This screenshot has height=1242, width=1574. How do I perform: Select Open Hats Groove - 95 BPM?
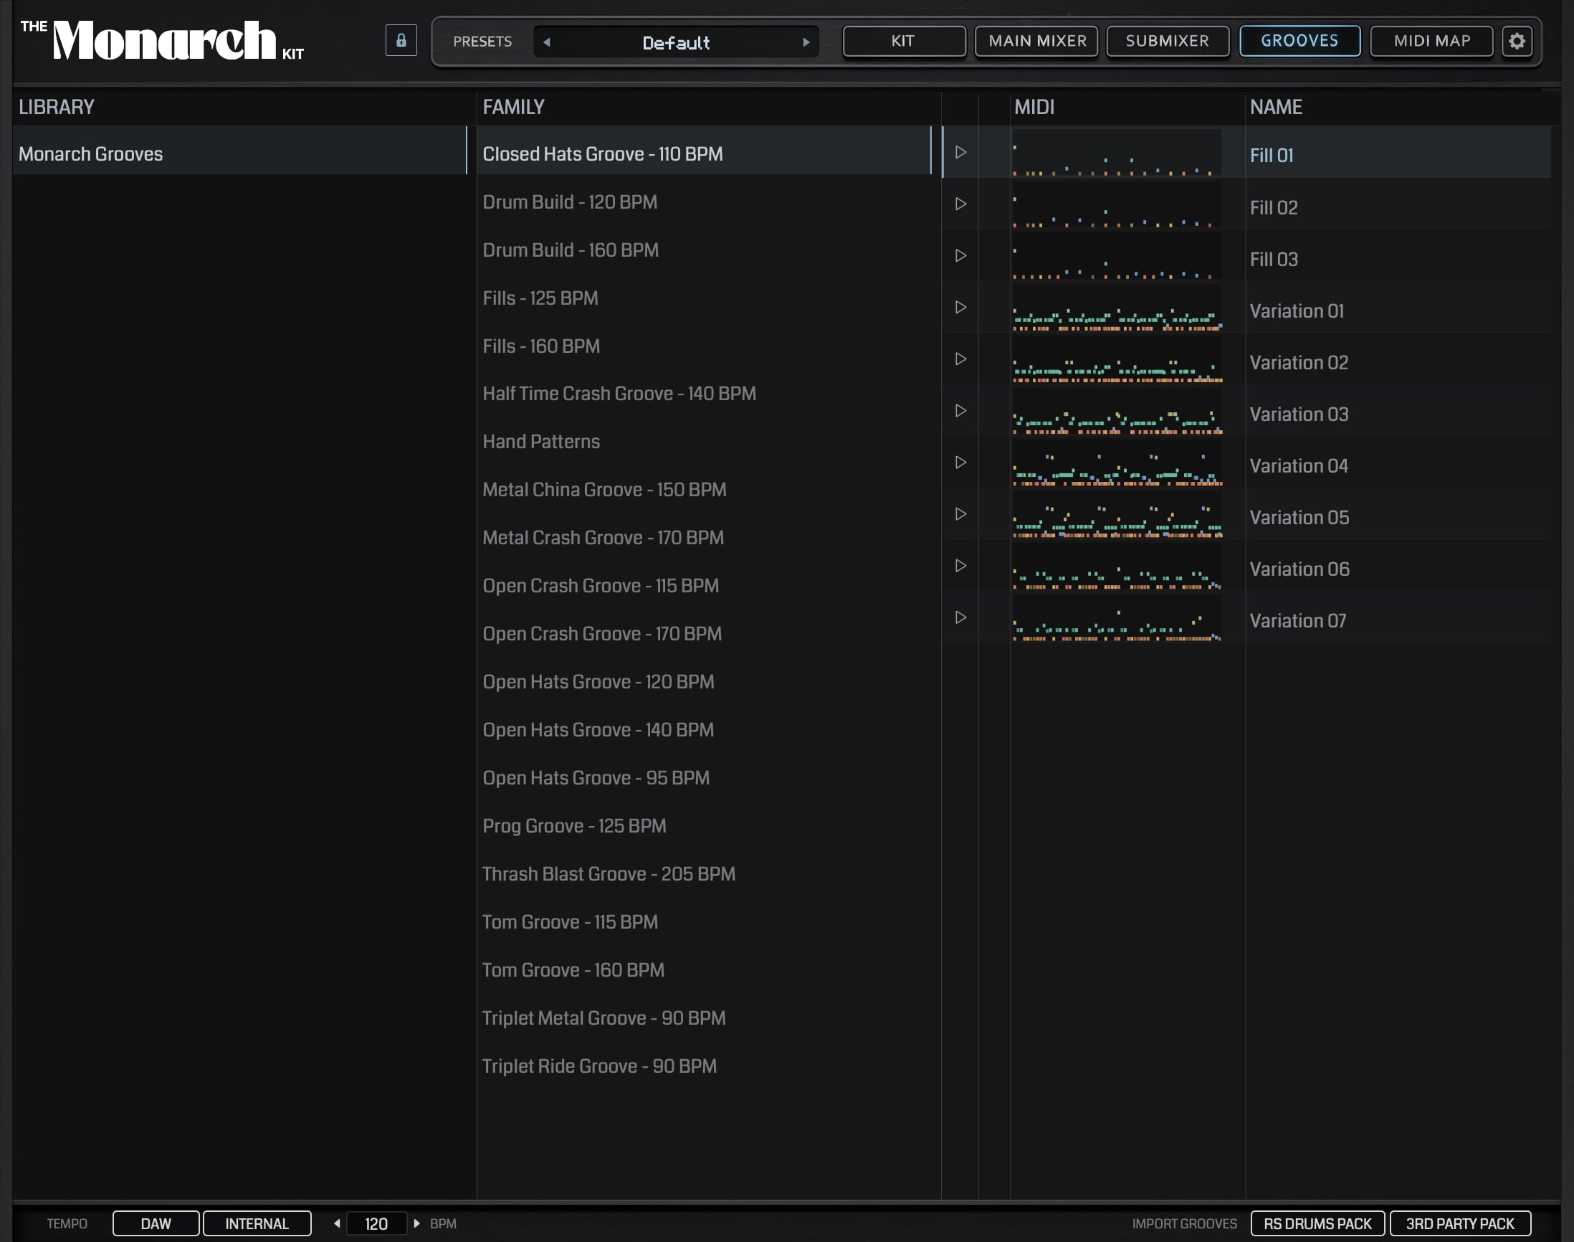click(x=704, y=777)
